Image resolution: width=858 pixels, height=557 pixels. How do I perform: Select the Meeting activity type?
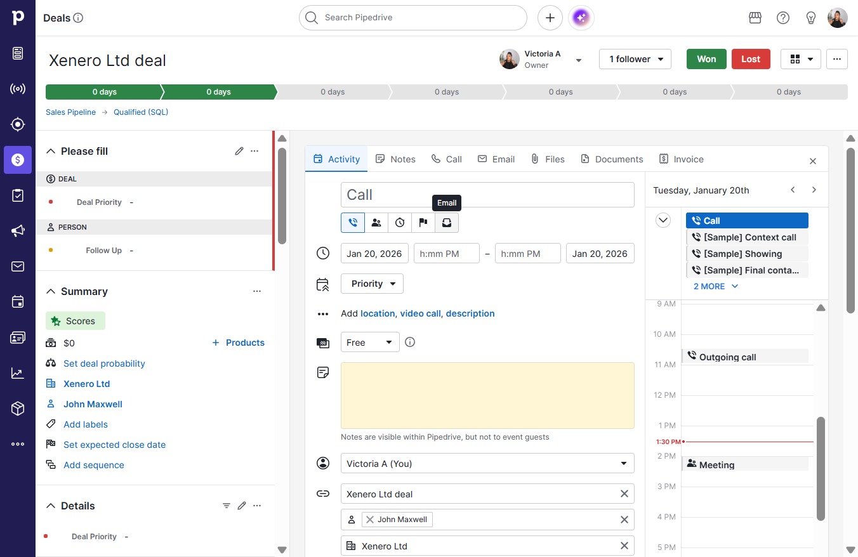[x=376, y=223]
